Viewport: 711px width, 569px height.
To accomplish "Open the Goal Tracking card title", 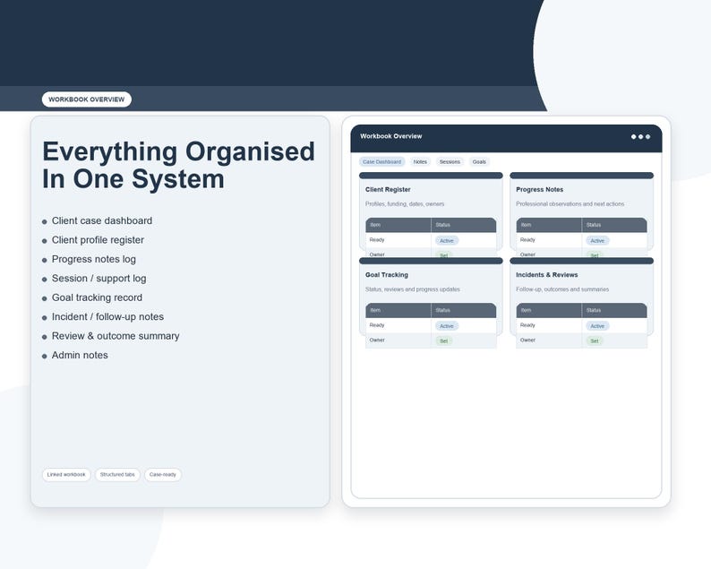I will coord(387,275).
